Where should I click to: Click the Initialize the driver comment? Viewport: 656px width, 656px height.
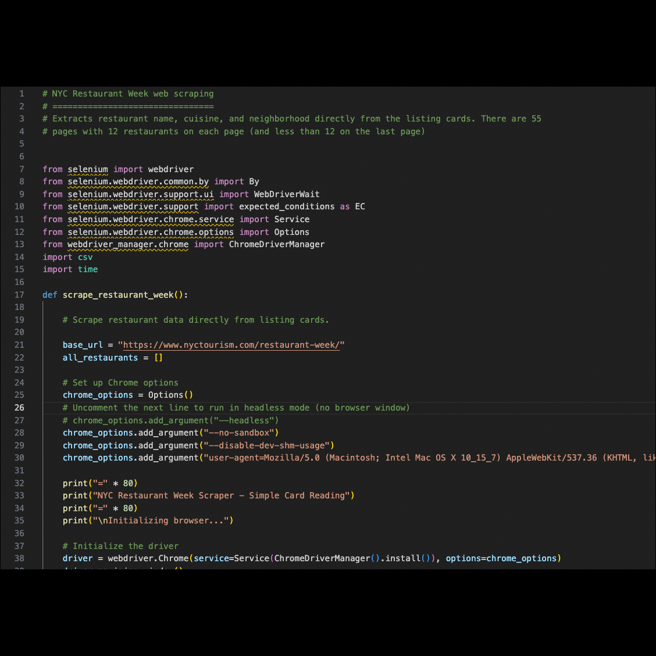tap(120, 546)
